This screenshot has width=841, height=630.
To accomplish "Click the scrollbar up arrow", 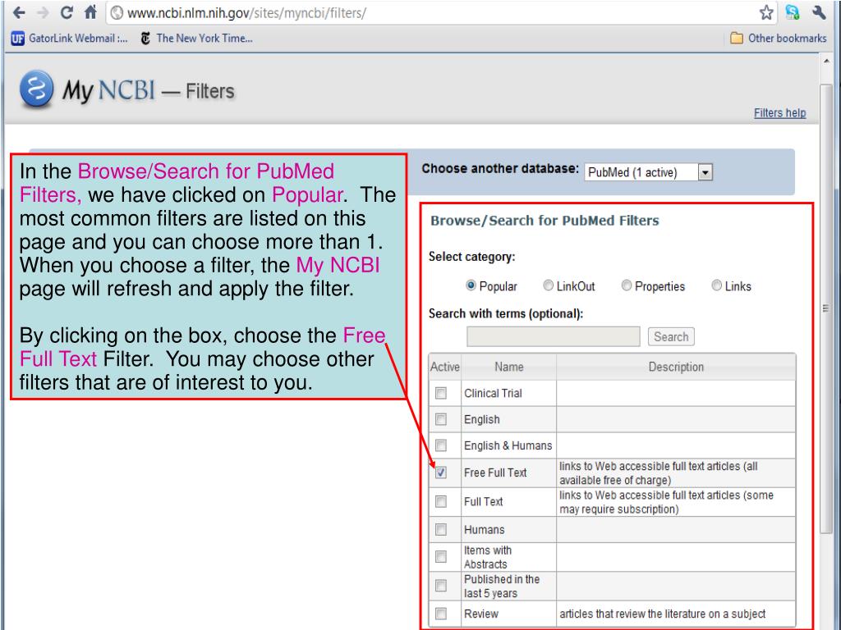I will (x=826, y=61).
